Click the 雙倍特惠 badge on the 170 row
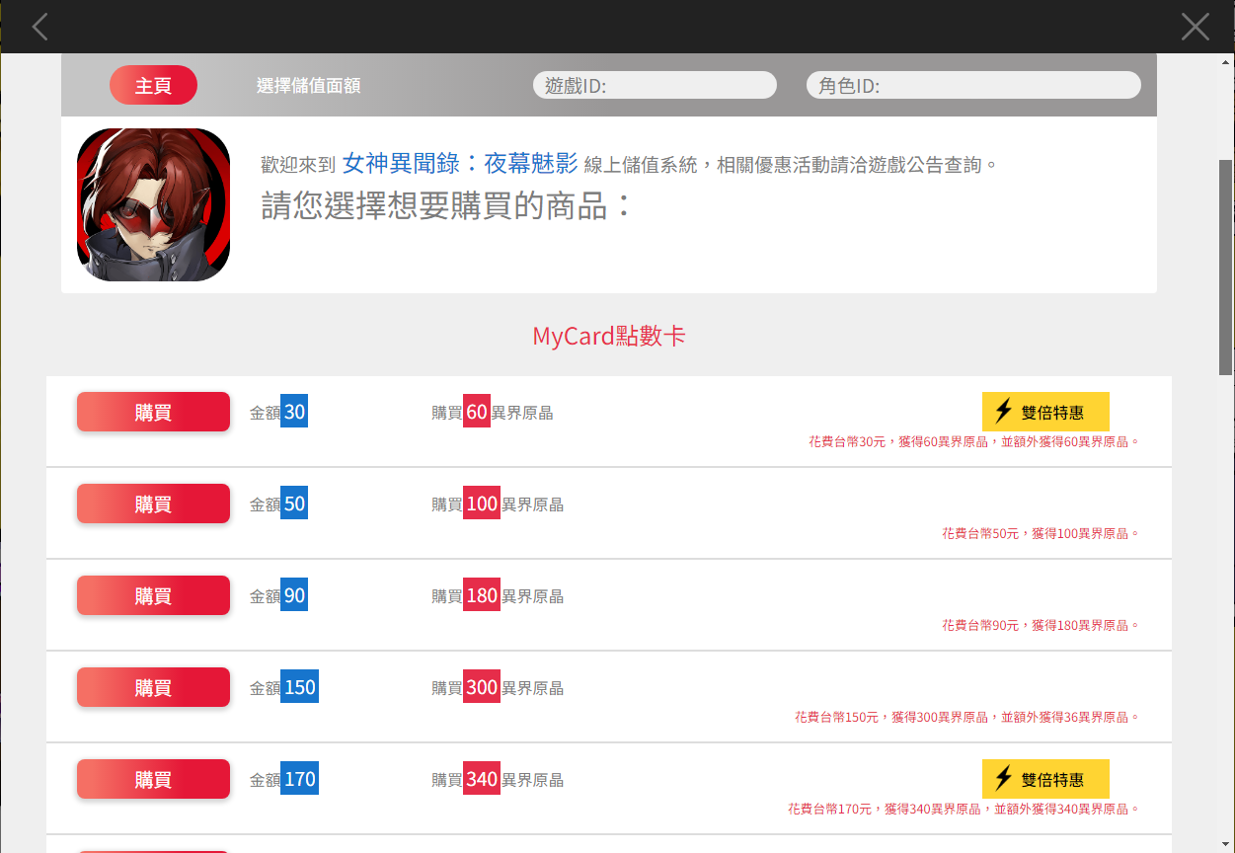Screen dimensions: 1235x853 coord(1045,779)
